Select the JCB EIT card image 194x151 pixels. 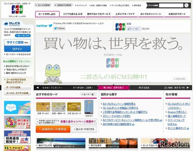pyautogui.click(x=89, y=107)
